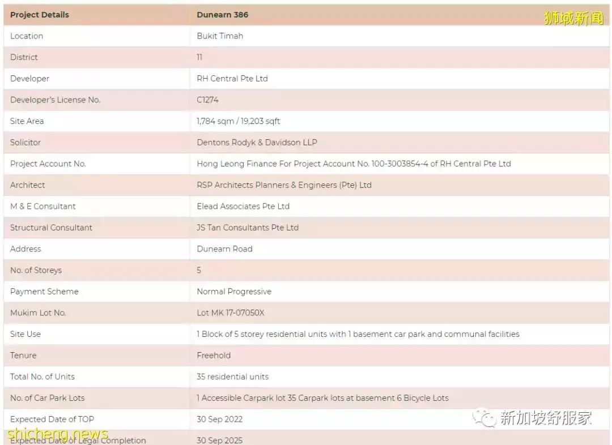This screenshot has width=612, height=445.
Task: Click the 'Total No. of Units' label
Action: tap(42, 376)
